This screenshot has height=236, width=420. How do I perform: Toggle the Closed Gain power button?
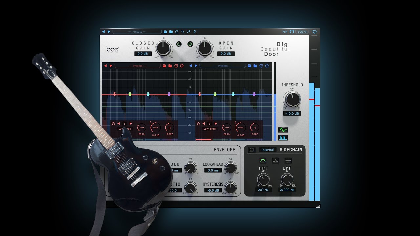coord(179,44)
